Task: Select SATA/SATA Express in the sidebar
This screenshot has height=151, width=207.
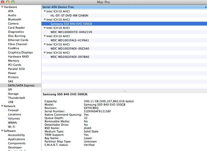Action: pyautogui.click(x=20, y=85)
